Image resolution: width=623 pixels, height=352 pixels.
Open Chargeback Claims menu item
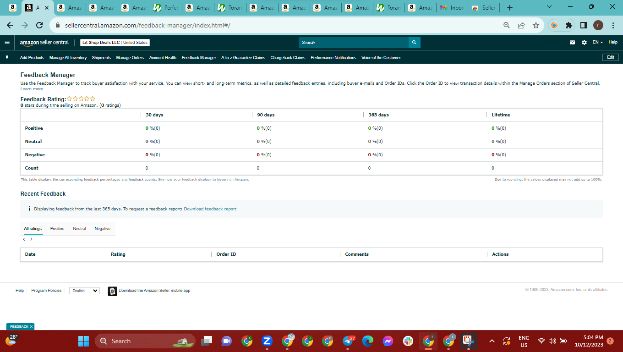tap(288, 58)
